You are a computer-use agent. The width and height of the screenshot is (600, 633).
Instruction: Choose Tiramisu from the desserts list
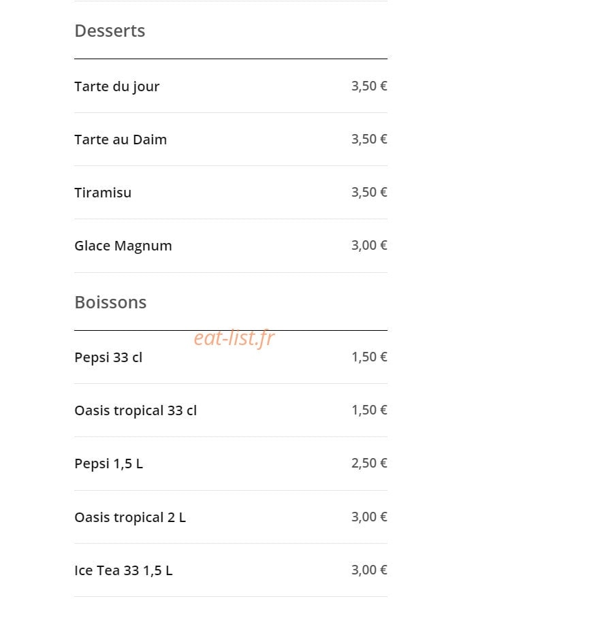tap(103, 193)
